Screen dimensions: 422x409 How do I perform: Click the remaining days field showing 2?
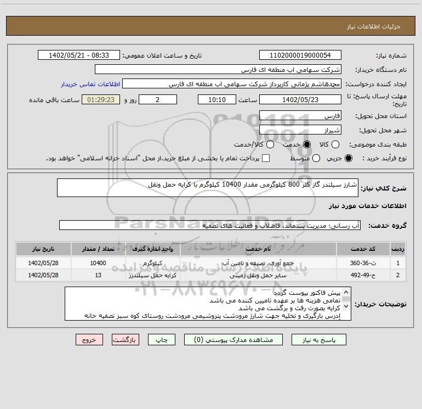(x=158, y=99)
